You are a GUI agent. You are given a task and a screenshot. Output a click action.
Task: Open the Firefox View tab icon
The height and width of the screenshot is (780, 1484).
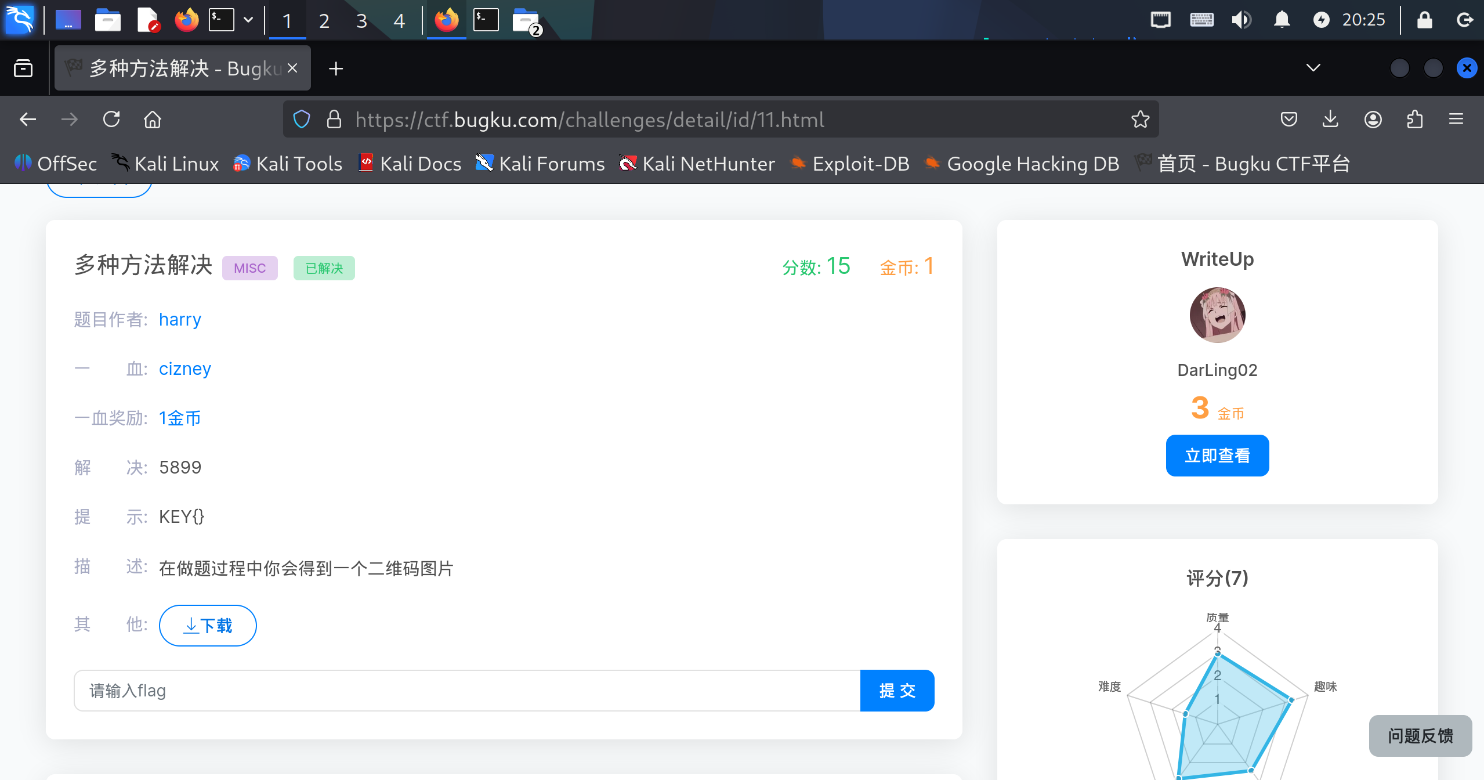click(x=23, y=68)
